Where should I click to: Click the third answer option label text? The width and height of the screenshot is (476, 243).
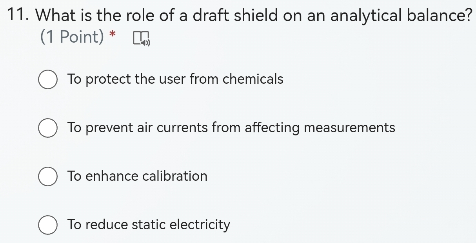point(137,176)
